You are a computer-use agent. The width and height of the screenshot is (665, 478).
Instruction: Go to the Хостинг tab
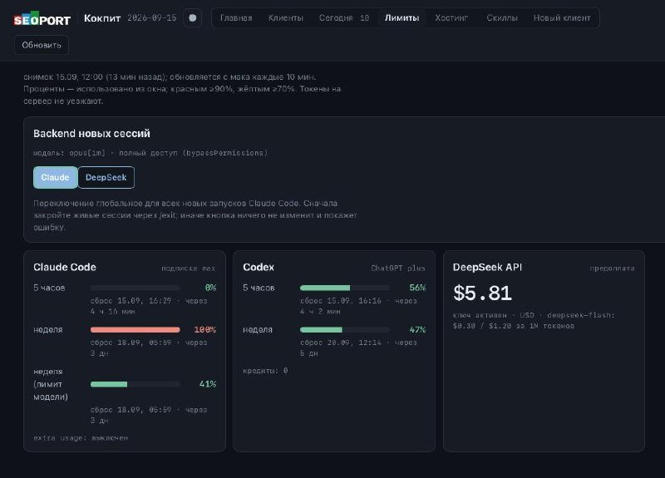click(451, 17)
